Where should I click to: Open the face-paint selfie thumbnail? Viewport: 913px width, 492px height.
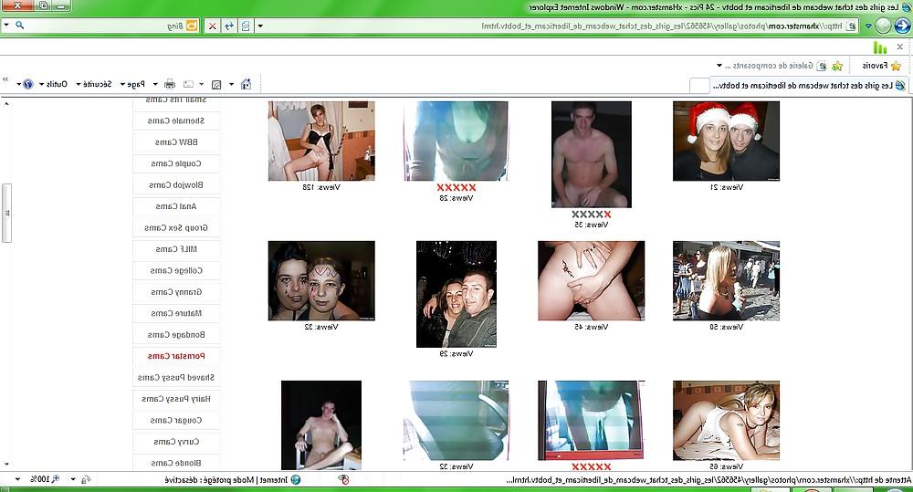[321, 280]
